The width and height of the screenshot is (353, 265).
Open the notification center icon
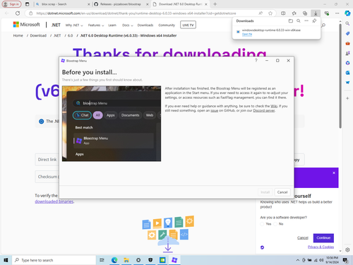click(345, 260)
